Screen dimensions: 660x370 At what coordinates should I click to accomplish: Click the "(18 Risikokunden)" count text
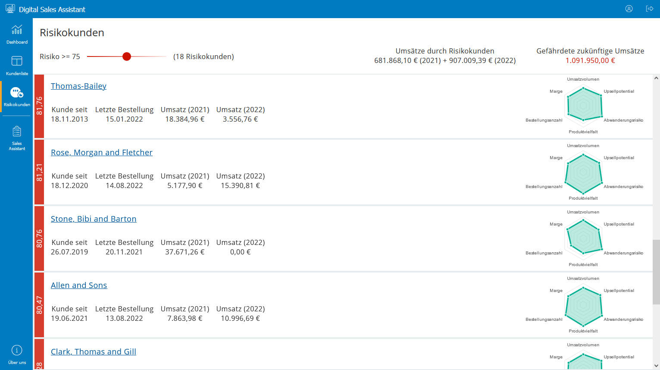coord(203,56)
